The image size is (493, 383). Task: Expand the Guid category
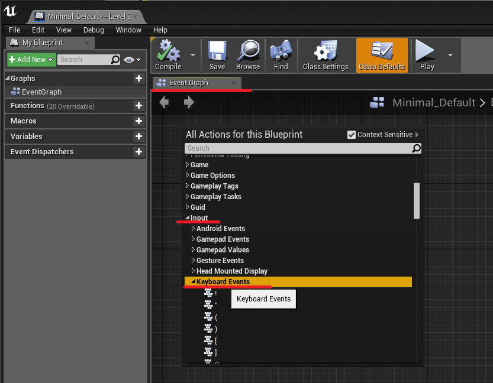click(x=187, y=207)
